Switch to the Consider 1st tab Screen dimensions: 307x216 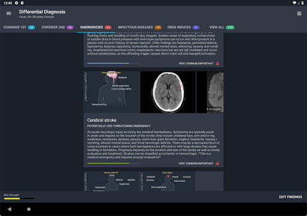pyautogui.click(x=19, y=28)
